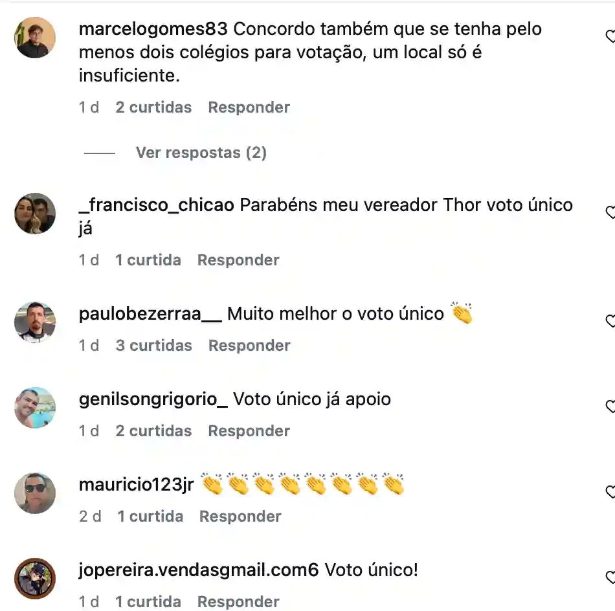The image size is (615, 611).
Task: Like marcelogomes83's comment with the heart icon
Action: tap(610, 36)
